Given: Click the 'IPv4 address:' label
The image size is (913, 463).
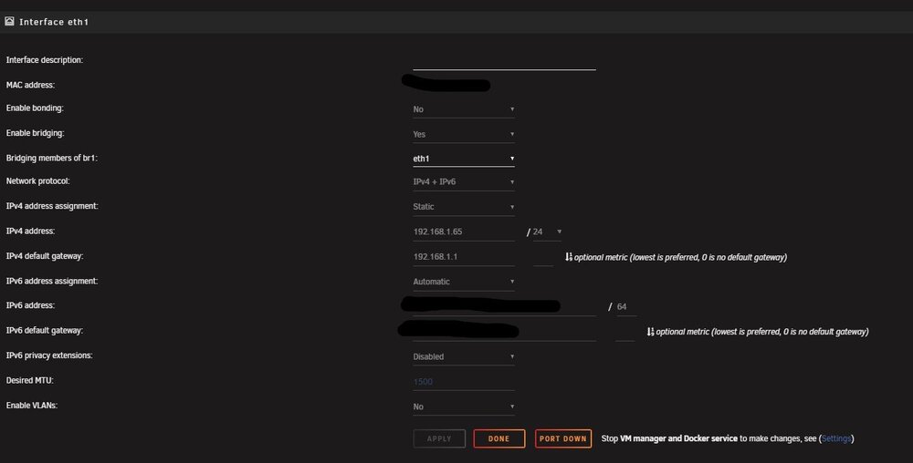Looking at the screenshot, I should click(x=30, y=231).
